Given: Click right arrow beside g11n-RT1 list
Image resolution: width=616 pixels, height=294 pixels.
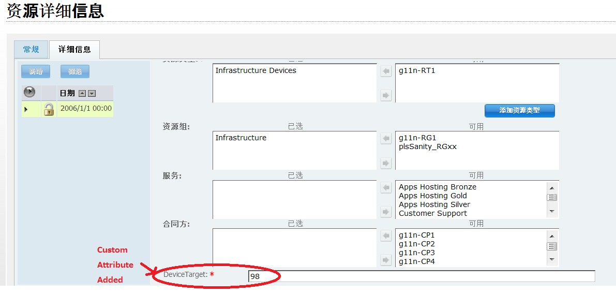Looking at the screenshot, I should 386,95.
